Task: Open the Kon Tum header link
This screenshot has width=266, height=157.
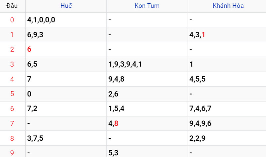Action: pyautogui.click(x=147, y=6)
